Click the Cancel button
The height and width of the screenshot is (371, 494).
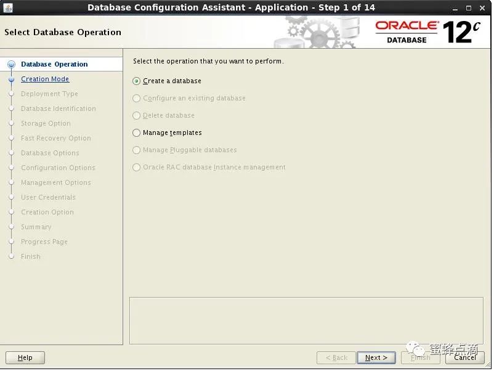(465, 358)
